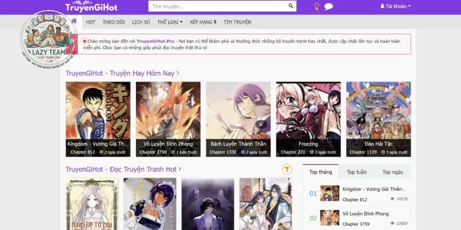Click the orange filter funnel icon
The height and width of the screenshot is (230, 461).
coord(287,169)
